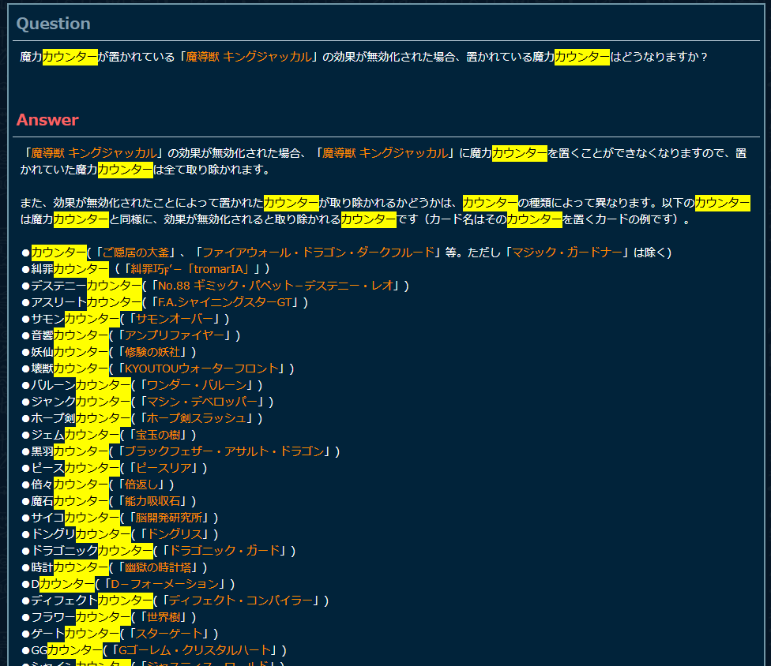Open ホープ剣スラッシュ card link
The height and width of the screenshot is (666, 771).
point(197,418)
